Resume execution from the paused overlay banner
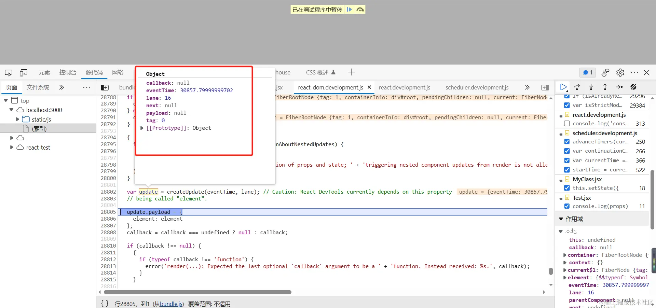 tap(349, 10)
